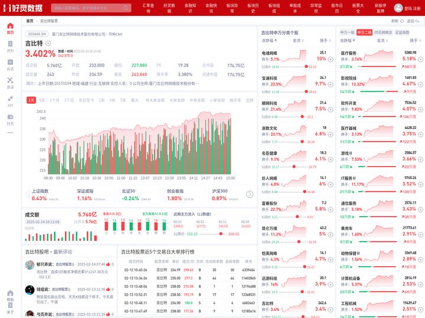Sort 申万分类个股 list by 金流
425x318 pixels.
point(298,41)
